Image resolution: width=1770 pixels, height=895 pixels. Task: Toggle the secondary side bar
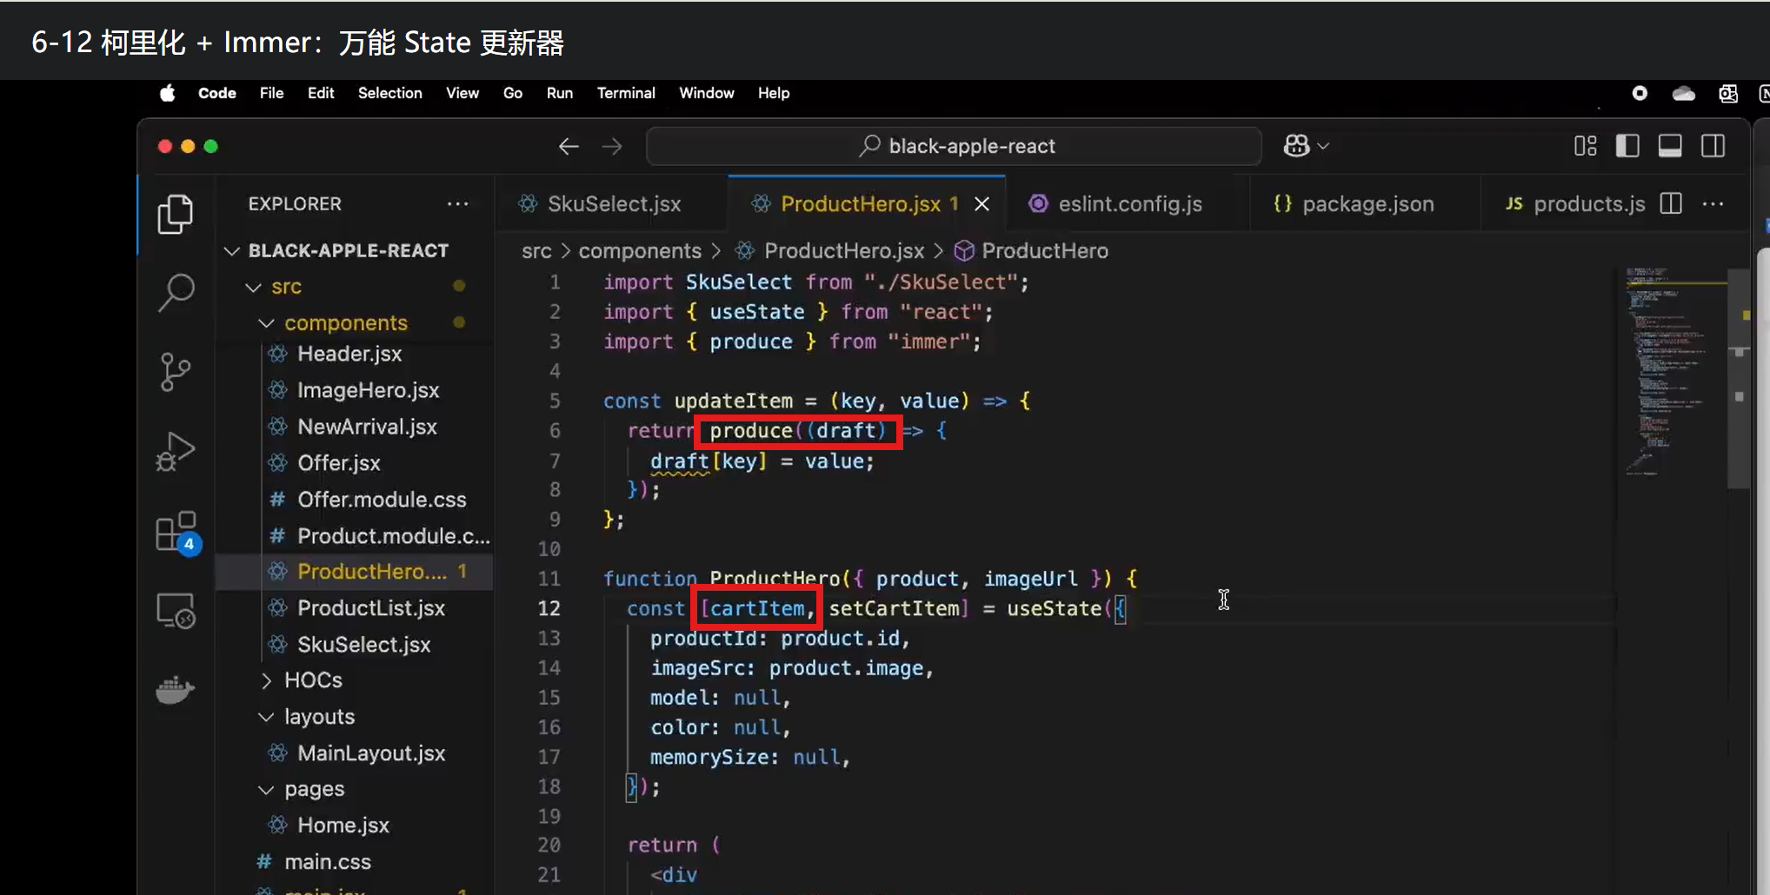(1713, 146)
